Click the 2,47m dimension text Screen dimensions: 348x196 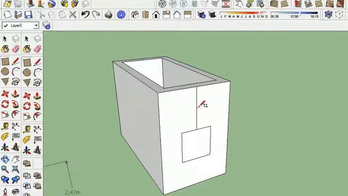(72, 192)
